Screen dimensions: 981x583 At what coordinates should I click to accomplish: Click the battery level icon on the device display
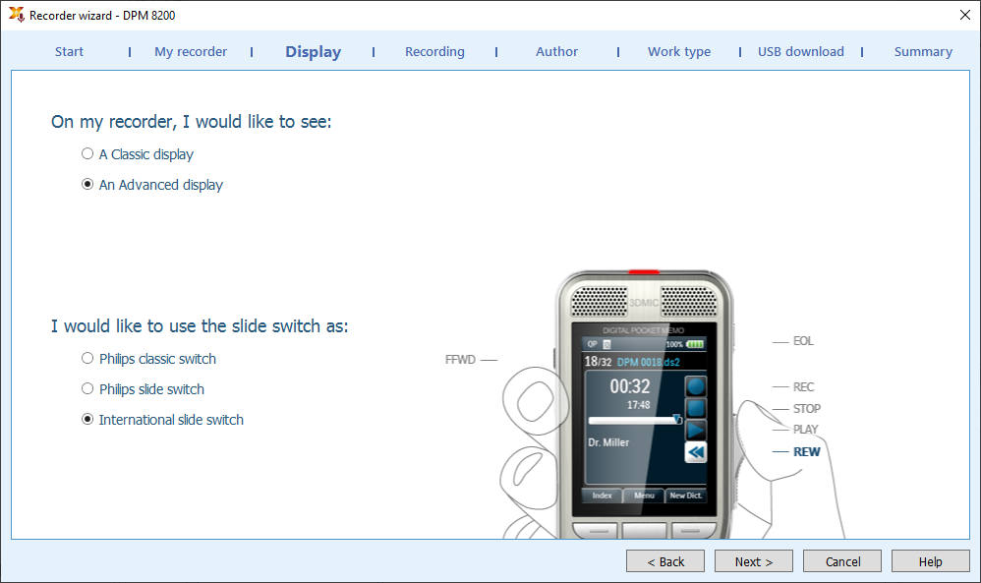click(x=695, y=344)
